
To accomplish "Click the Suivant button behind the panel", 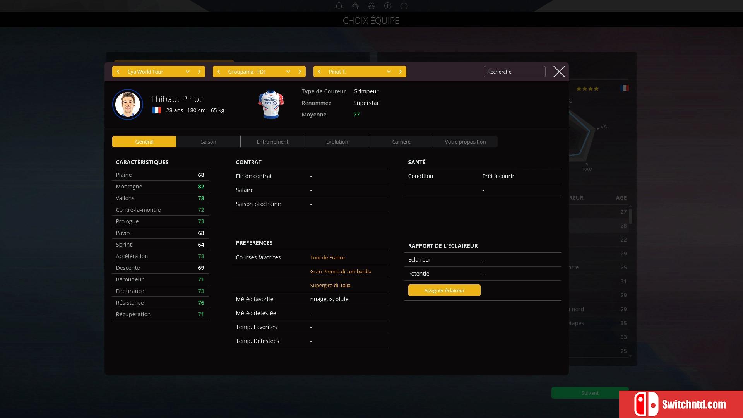I will 590,393.
